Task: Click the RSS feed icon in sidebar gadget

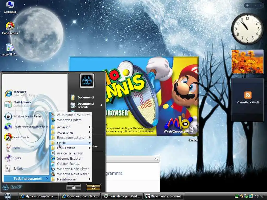Action: pyautogui.click(x=248, y=95)
